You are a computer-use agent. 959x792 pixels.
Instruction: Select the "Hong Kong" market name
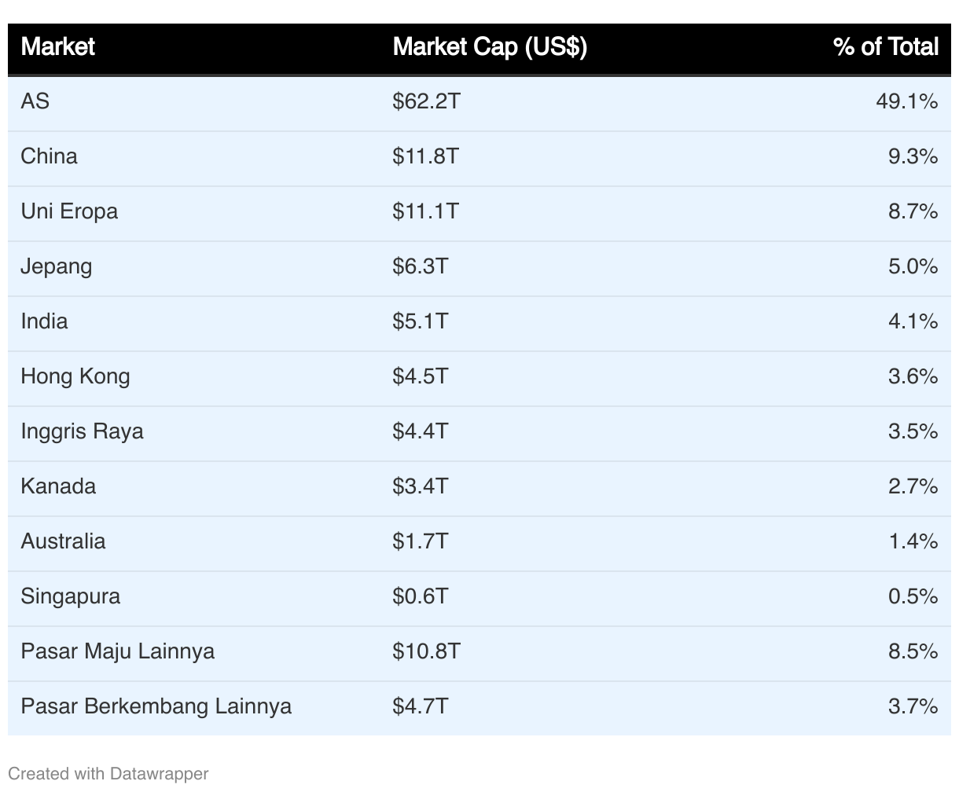coord(75,376)
